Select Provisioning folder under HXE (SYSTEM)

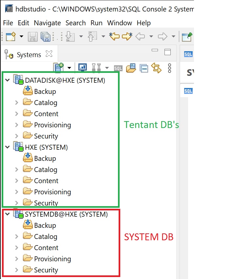[52, 192]
